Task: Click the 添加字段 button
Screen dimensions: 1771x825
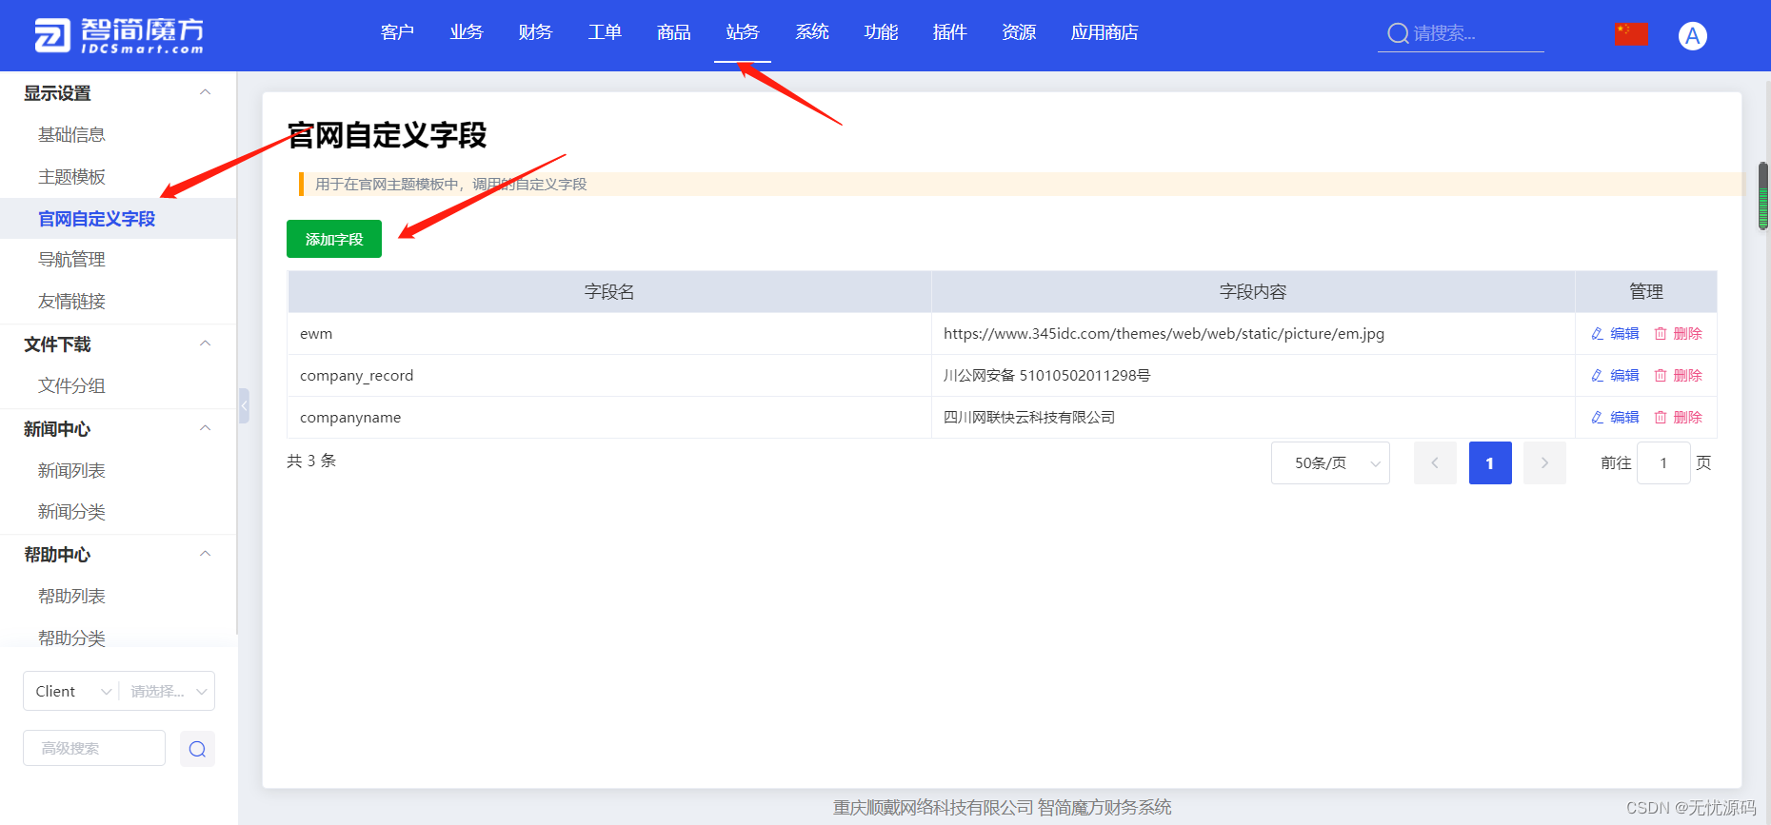Action: pos(334,239)
